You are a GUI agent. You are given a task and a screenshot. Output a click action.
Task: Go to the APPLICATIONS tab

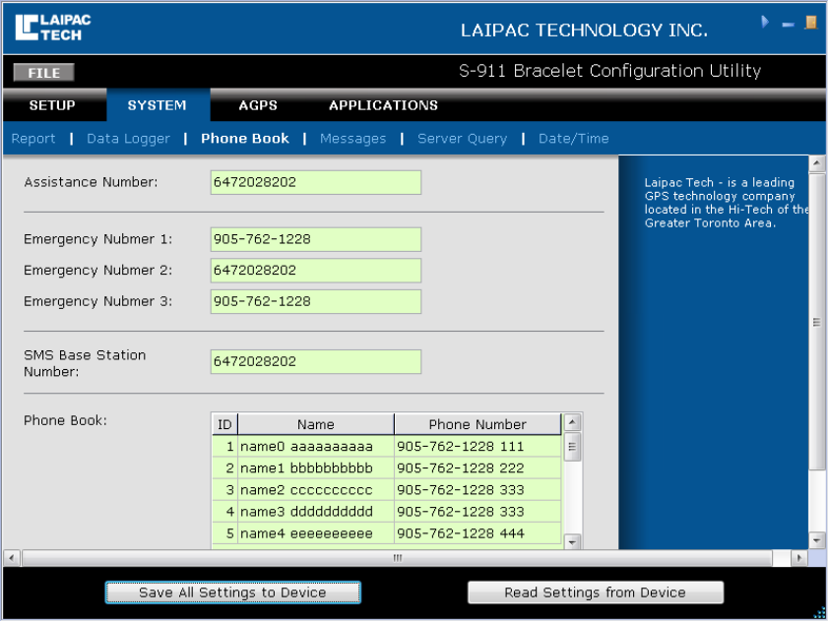coord(383,105)
